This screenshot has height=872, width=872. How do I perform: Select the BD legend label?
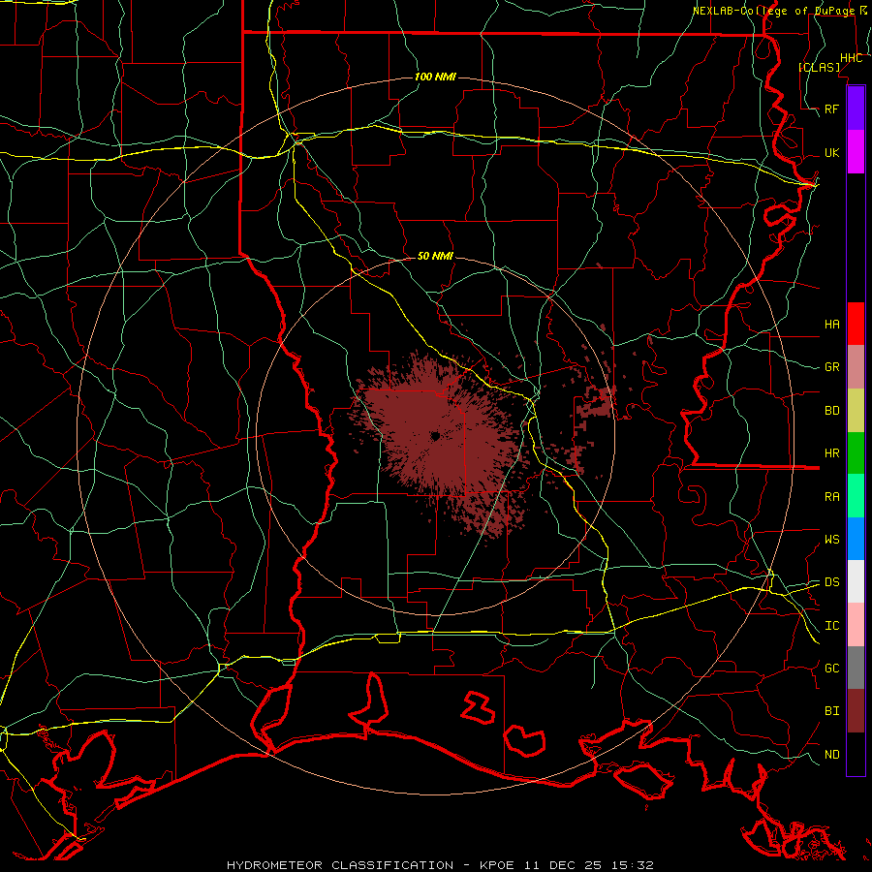(x=831, y=411)
